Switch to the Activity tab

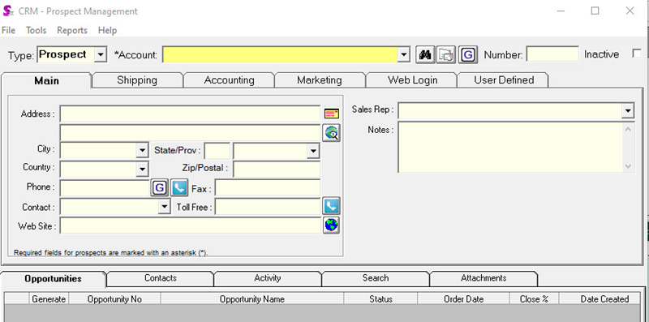coord(268,278)
